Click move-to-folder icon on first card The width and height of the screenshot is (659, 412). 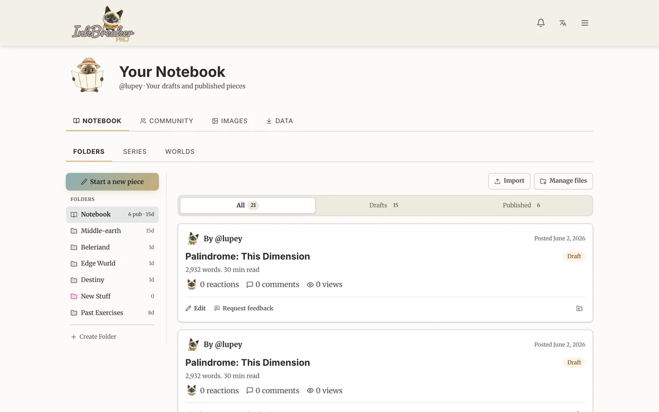coord(579,309)
